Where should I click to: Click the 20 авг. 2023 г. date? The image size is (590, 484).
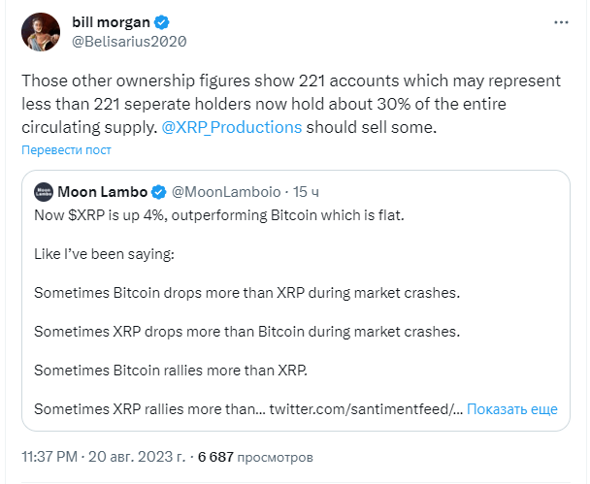point(137,457)
